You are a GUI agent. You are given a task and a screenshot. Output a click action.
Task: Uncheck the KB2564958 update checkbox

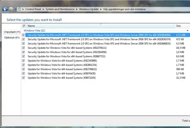(24, 52)
